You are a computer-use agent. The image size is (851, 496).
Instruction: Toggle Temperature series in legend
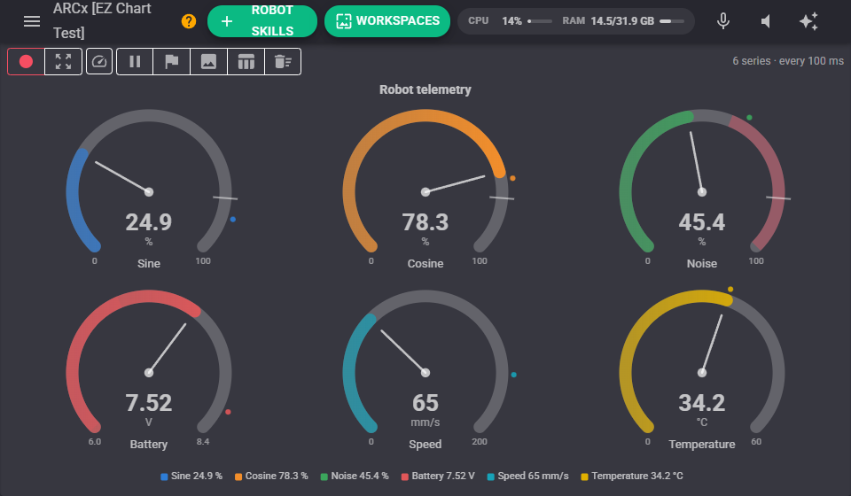[632, 476]
